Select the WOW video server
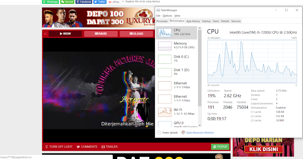 point(65,34)
